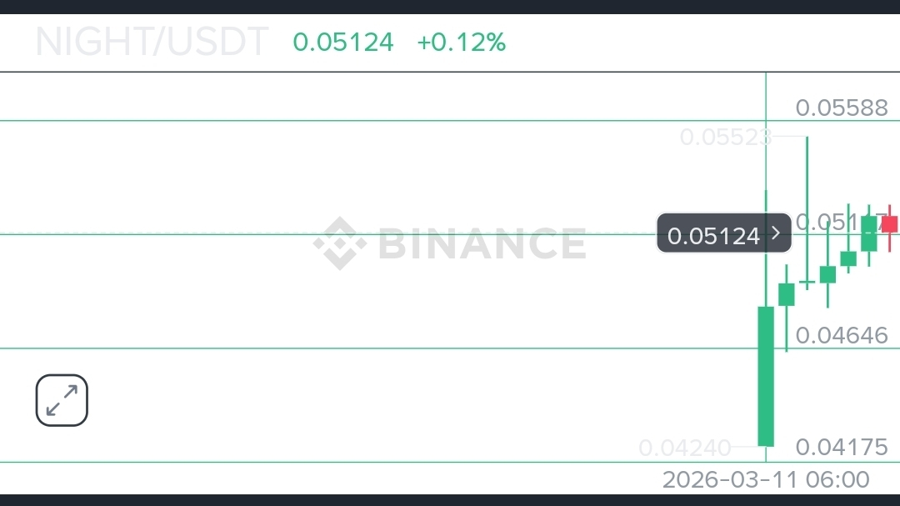Viewport: 900px width, 506px height.
Task: Click the BINANCE watermark text
Action: point(482,244)
